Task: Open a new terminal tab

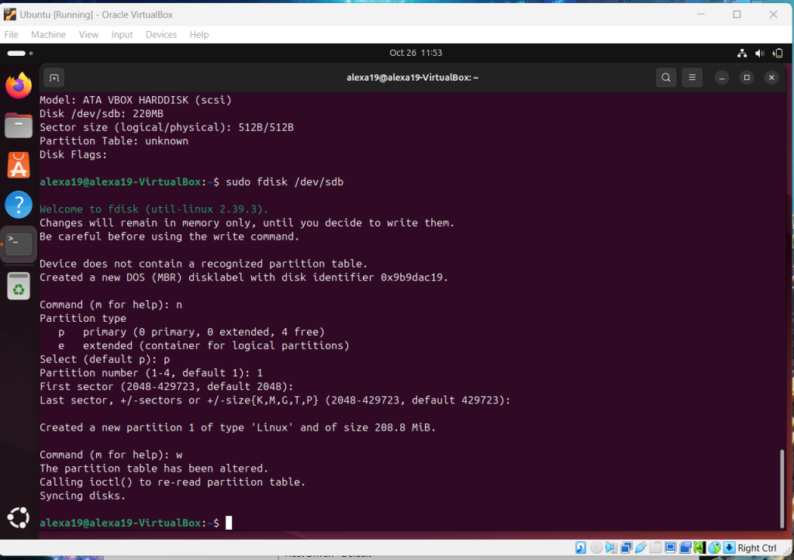Action: pos(54,78)
